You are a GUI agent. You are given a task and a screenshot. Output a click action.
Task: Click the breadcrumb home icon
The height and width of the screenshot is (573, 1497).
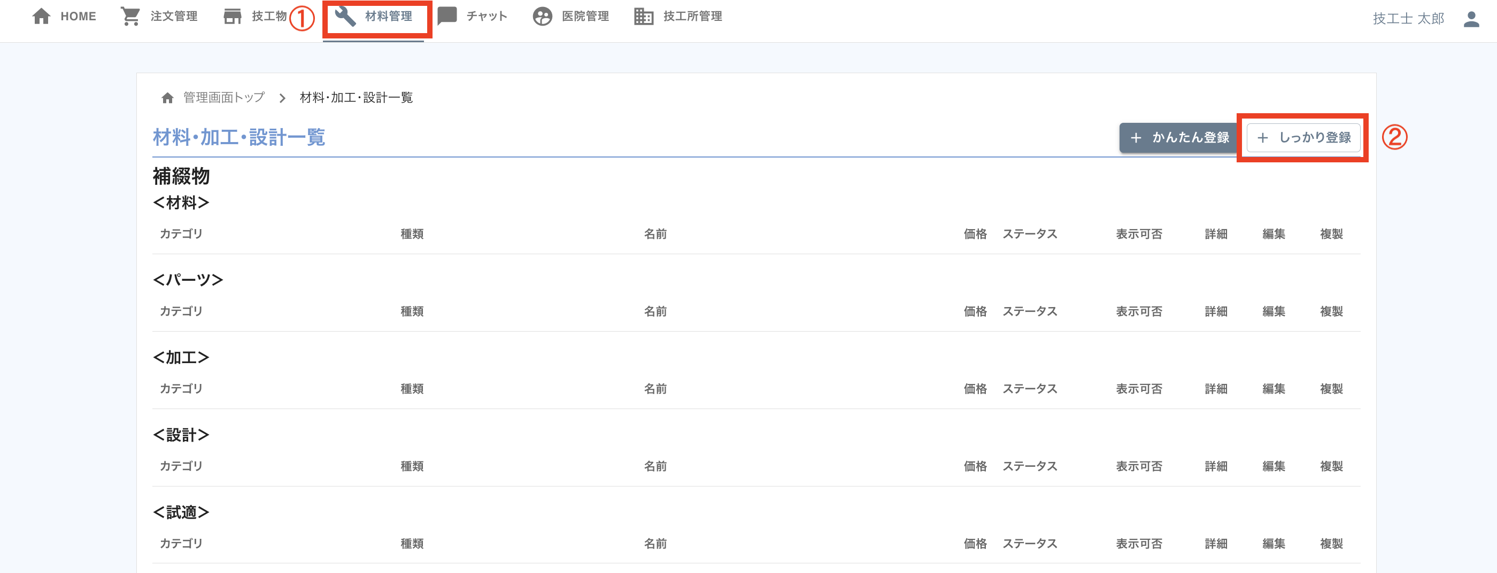[167, 98]
